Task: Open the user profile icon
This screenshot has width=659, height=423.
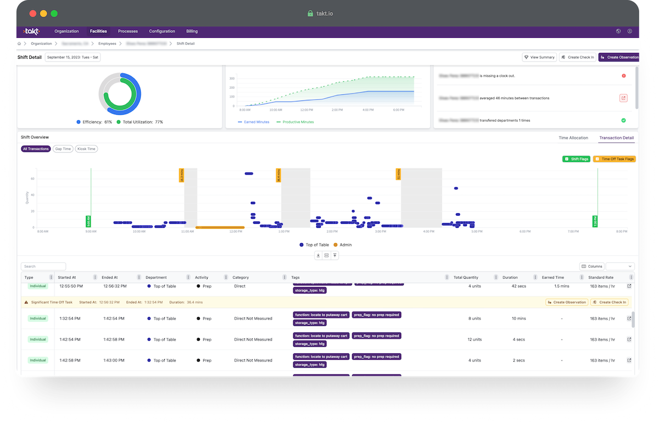Action: 629,31
